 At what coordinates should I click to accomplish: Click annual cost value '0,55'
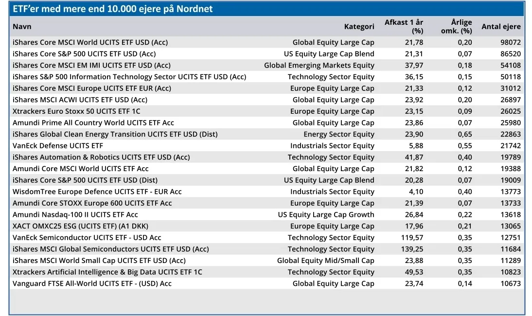465,146
